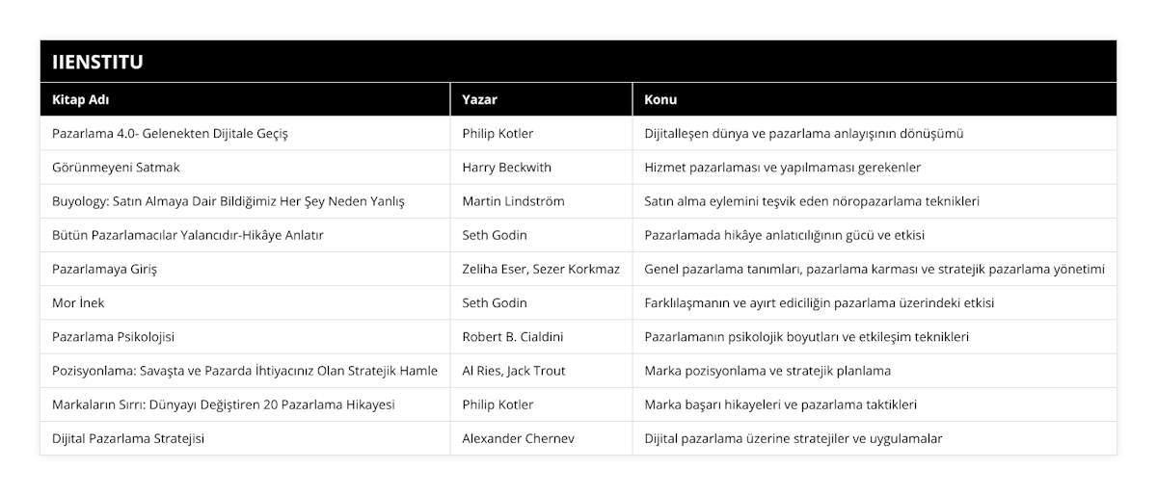The height and width of the screenshot is (495, 1157).
Task: Select the Dijital Pazarlama Stratejisi cell
Action: tap(127, 438)
